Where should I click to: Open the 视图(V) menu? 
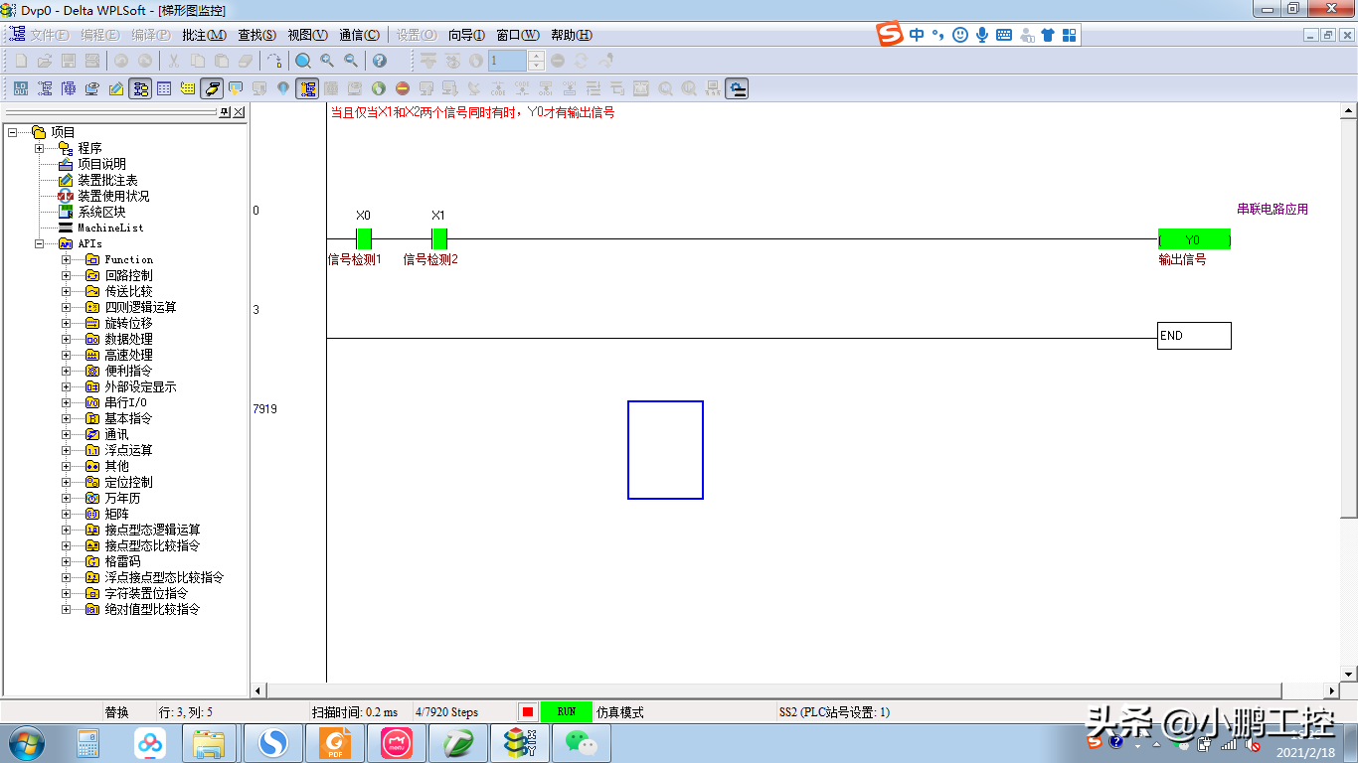tap(307, 35)
